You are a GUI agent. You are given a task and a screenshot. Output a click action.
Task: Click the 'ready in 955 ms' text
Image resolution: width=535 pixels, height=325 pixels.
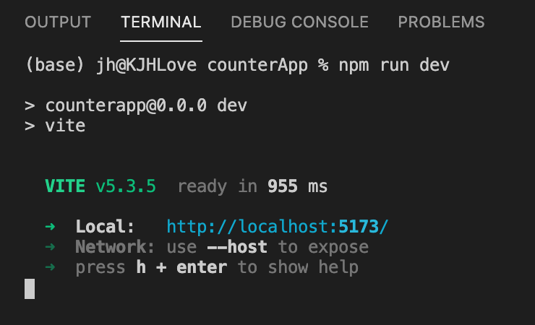252,186
